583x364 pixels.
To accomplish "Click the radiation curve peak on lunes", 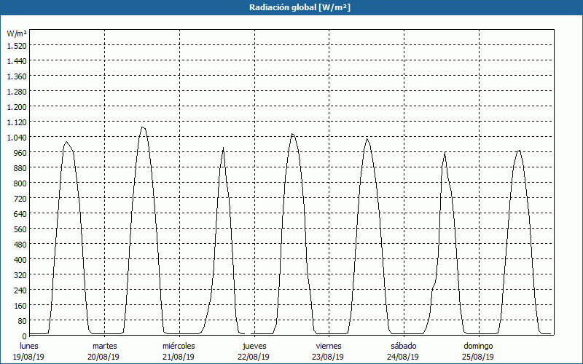I will pyautogui.click(x=66, y=142).
